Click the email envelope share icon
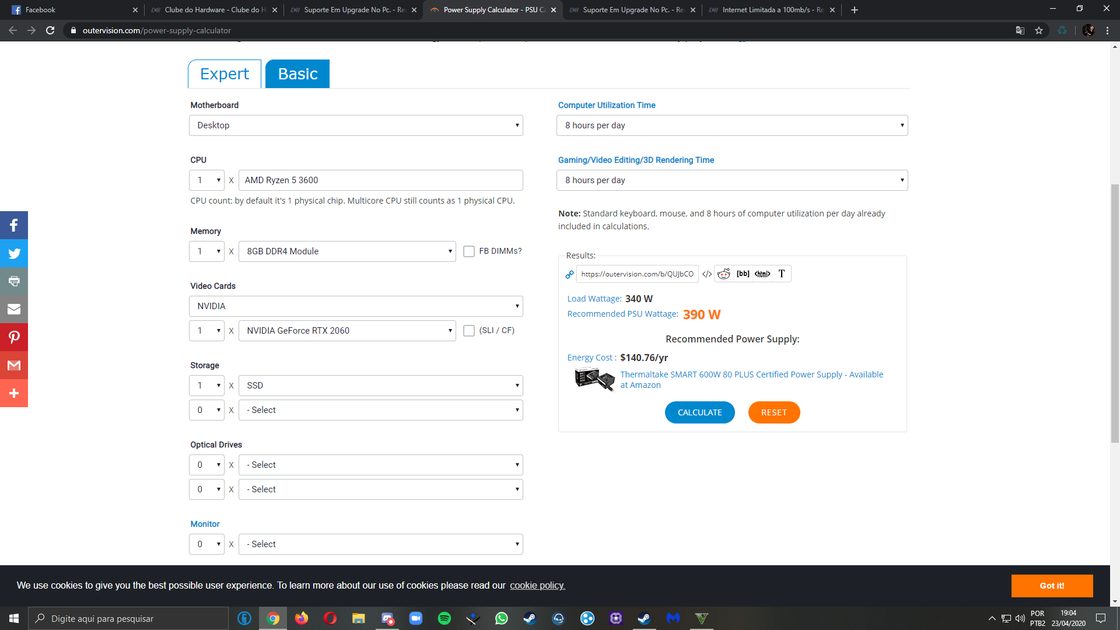 point(14,309)
